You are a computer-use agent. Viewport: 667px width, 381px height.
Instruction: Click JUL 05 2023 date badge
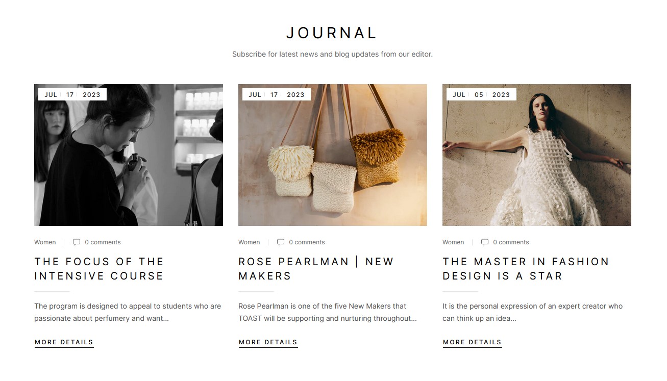[481, 94]
